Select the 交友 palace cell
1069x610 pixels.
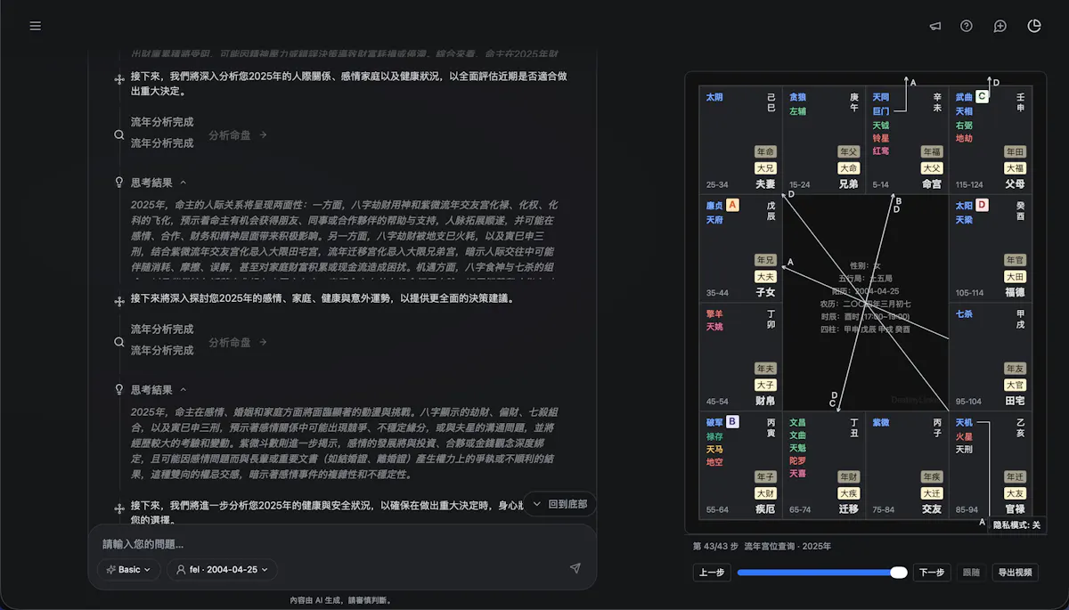click(907, 464)
